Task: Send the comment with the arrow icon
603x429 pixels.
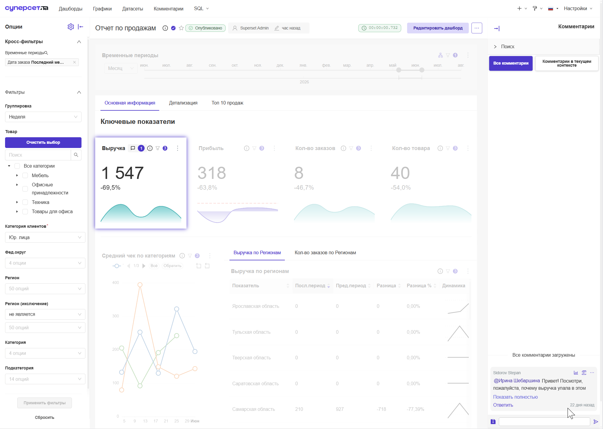Action: point(596,422)
